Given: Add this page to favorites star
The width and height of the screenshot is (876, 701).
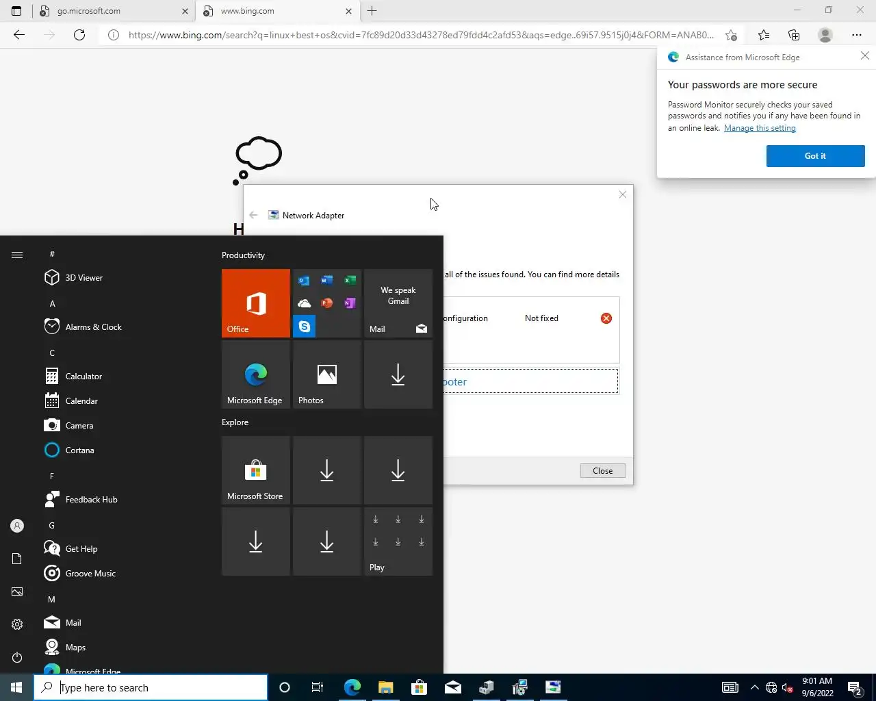Looking at the screenshot, I should point(731,35).
